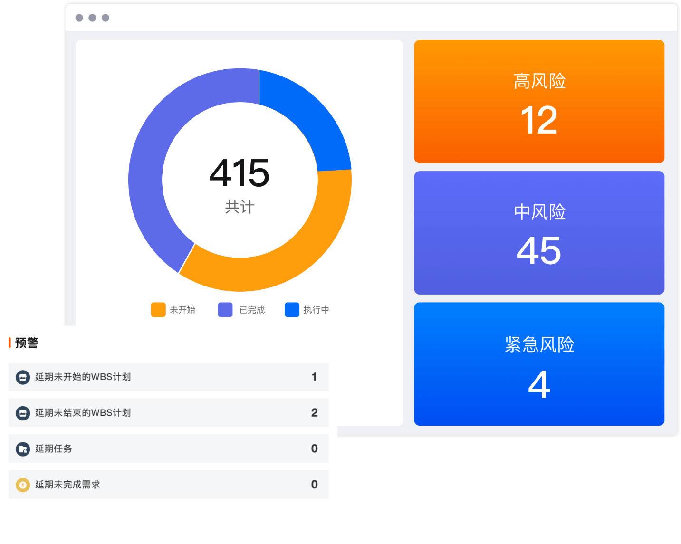Open the 中风险 card
Image resolution: width=681 pixels, height=544 pixels.
(539, 233)
